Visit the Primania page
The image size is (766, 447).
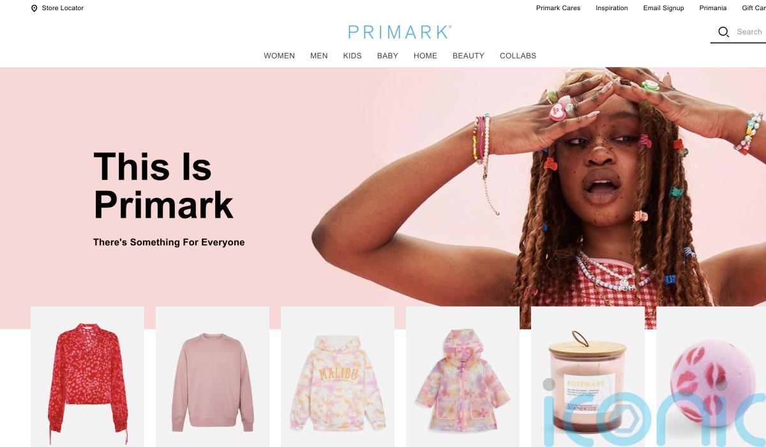pyautogui.click(x=712, y=8)
